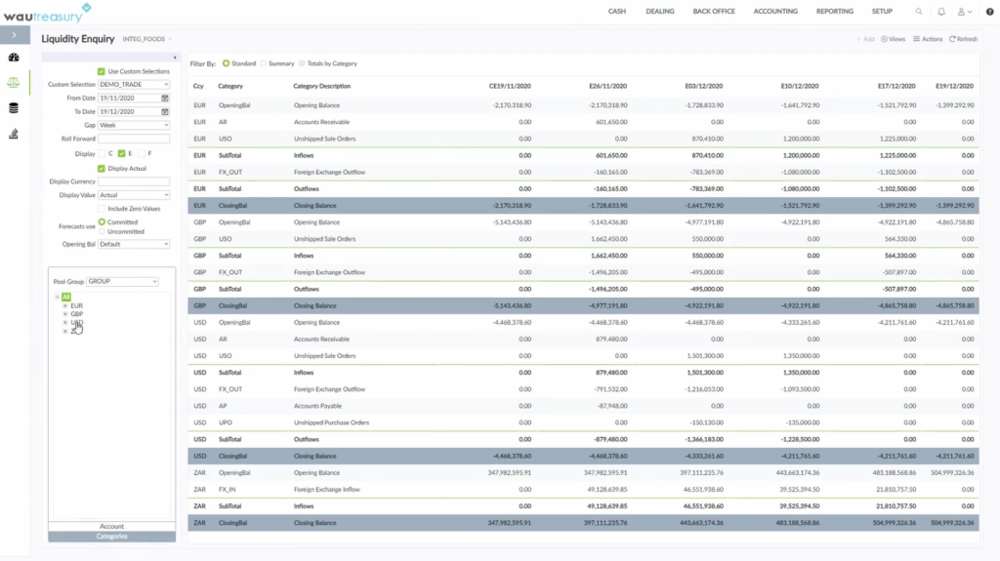This screenshot has height=561, width=1000.
Task: Open the DEALING menu
Action: (659, 12)
